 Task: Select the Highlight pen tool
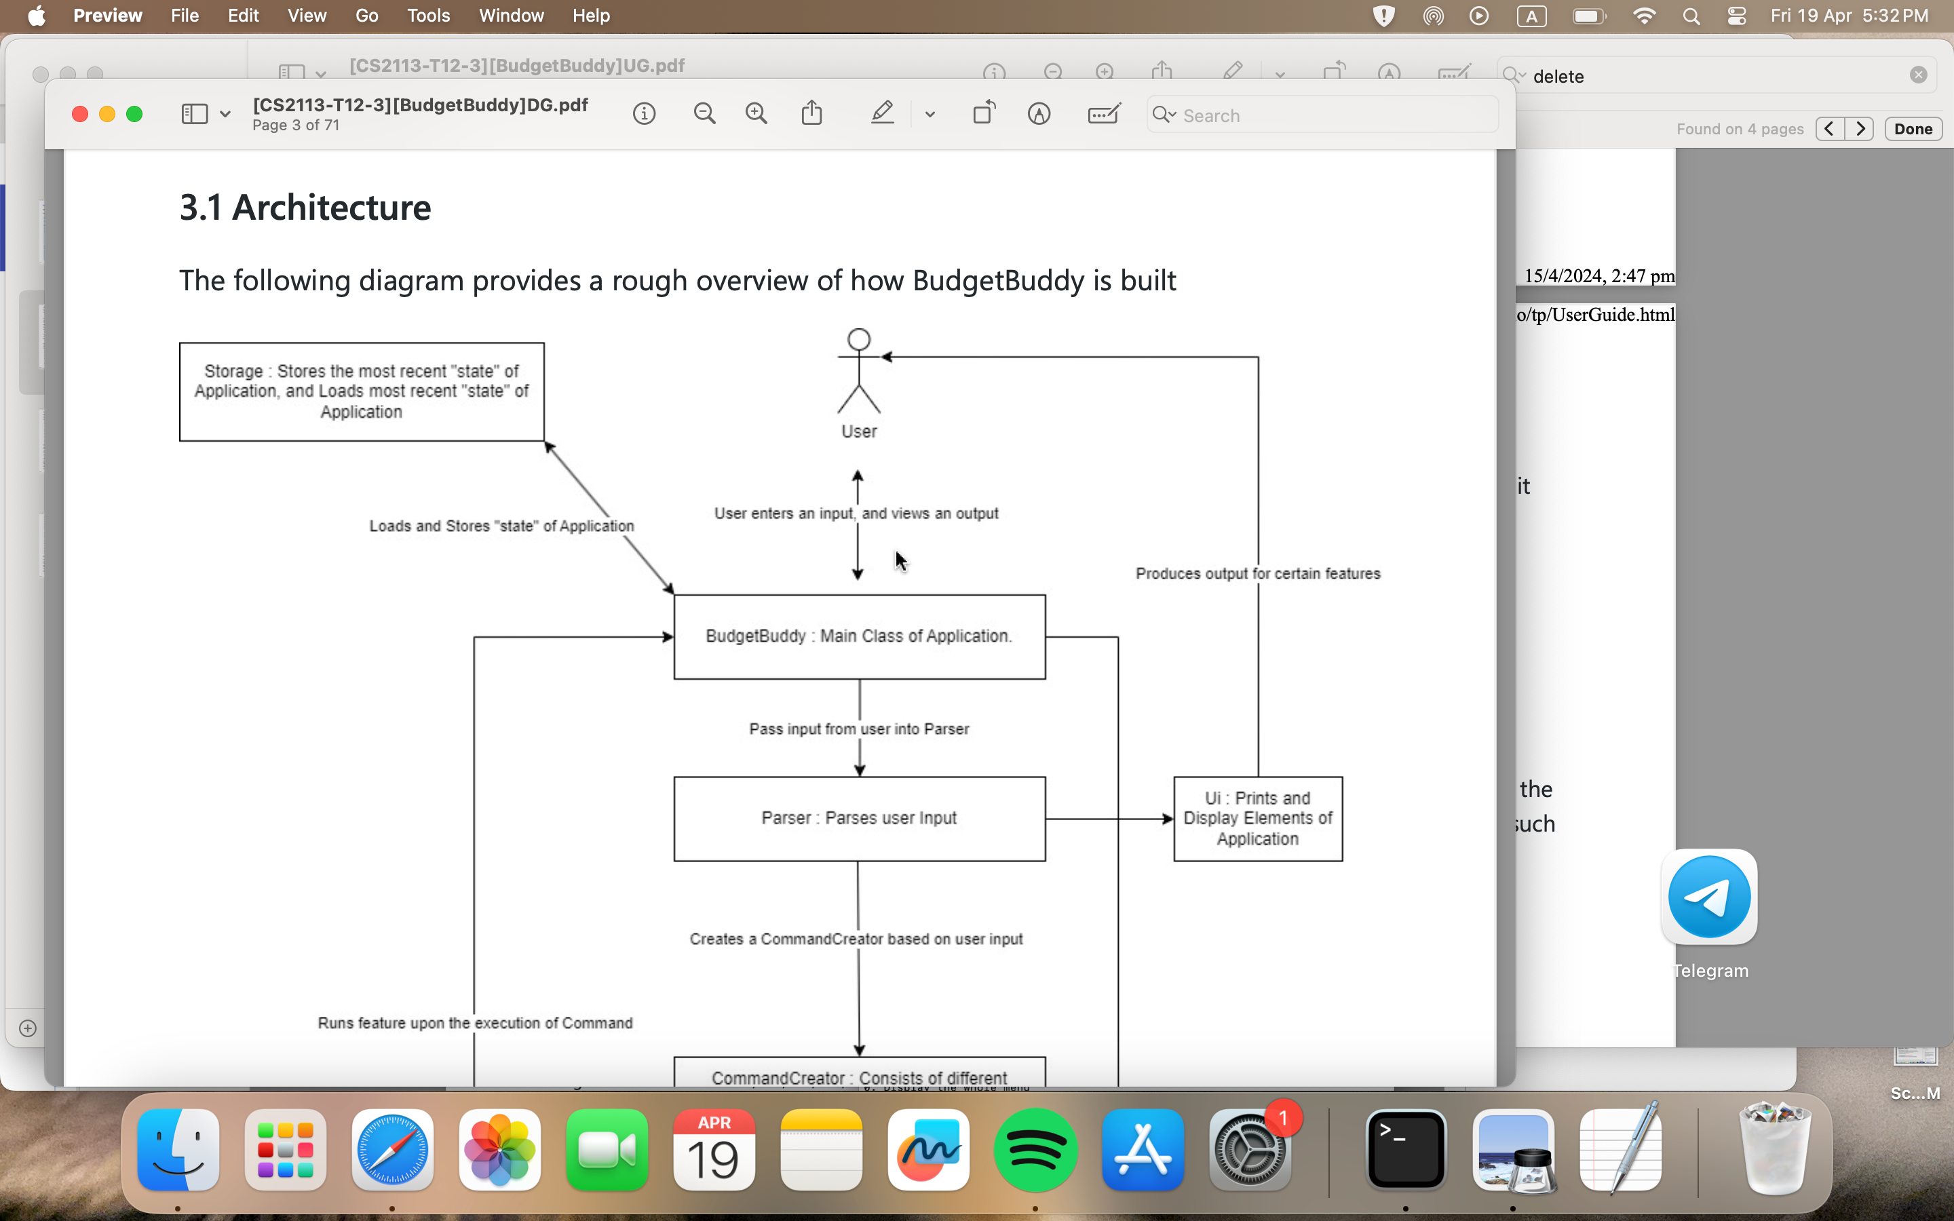[882, 114]
